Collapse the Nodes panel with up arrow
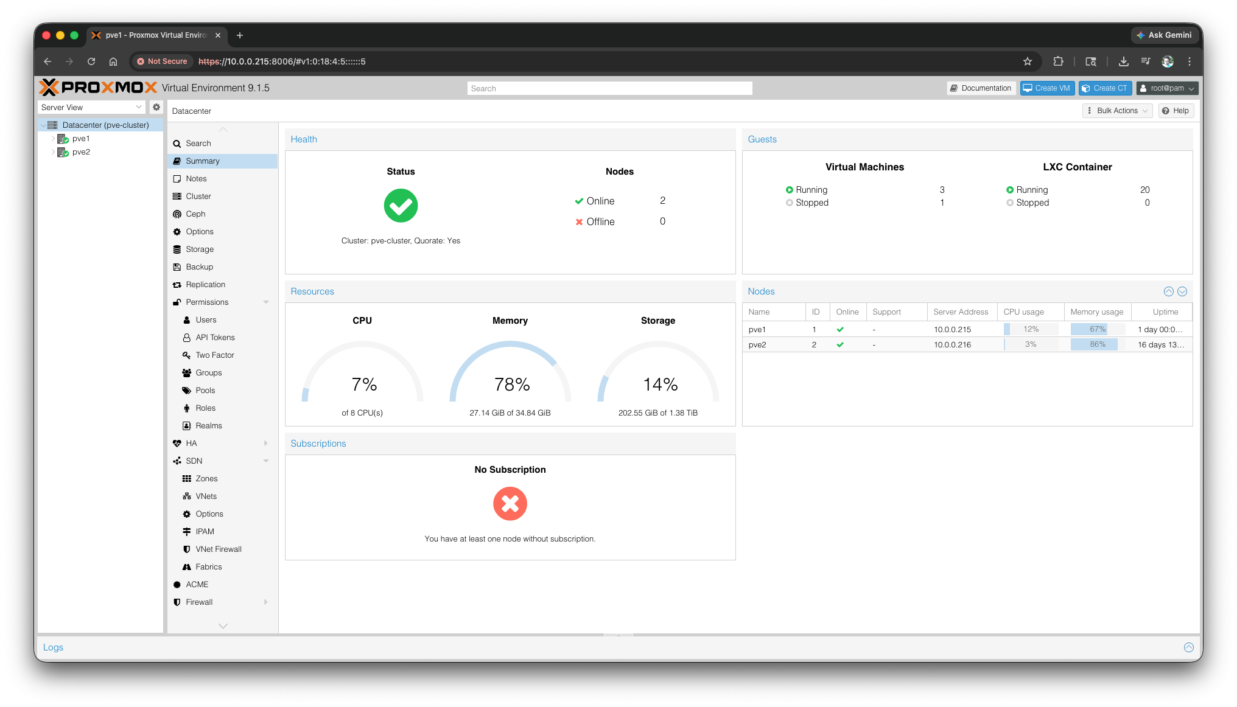 click(x=1168, y=291)
